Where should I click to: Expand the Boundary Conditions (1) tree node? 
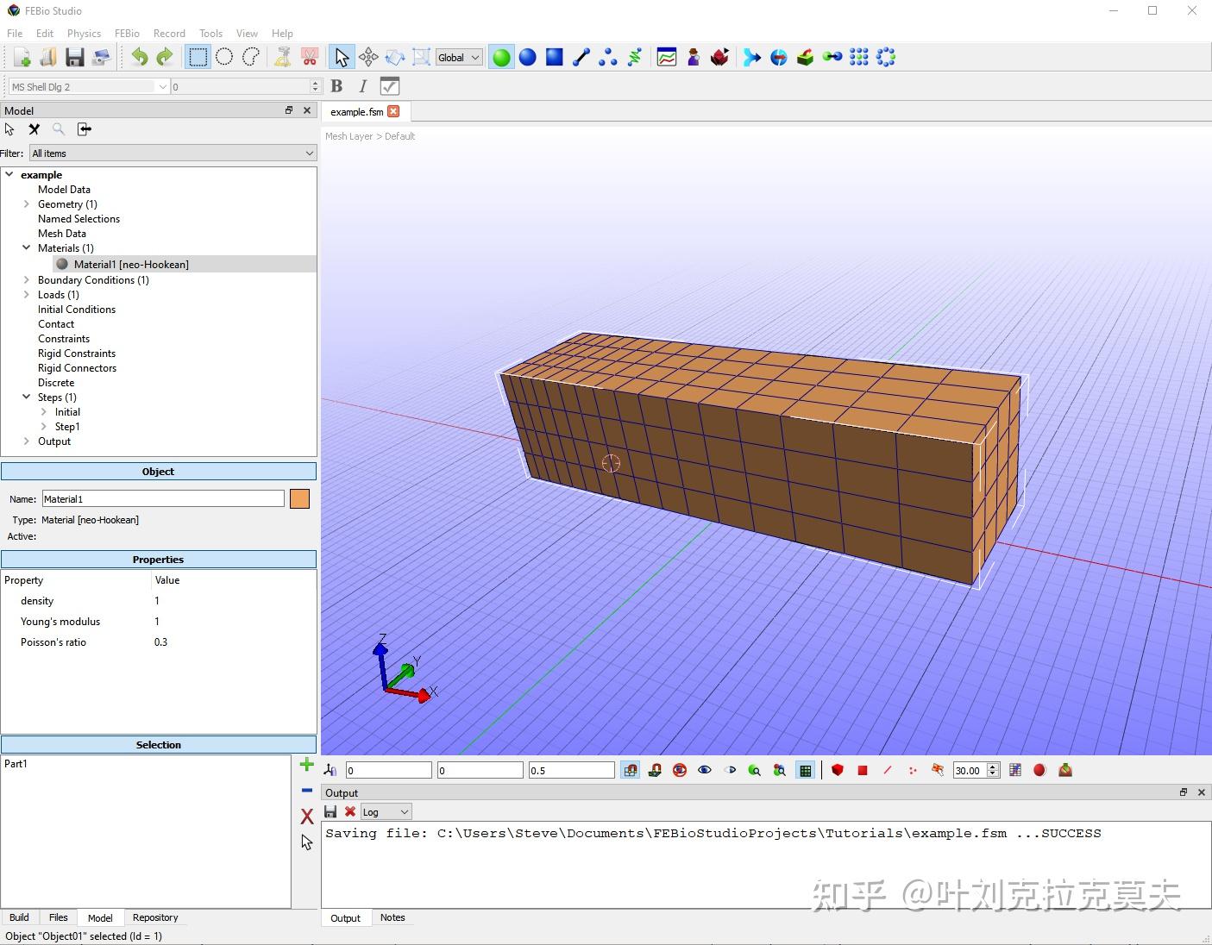point(27,280)
